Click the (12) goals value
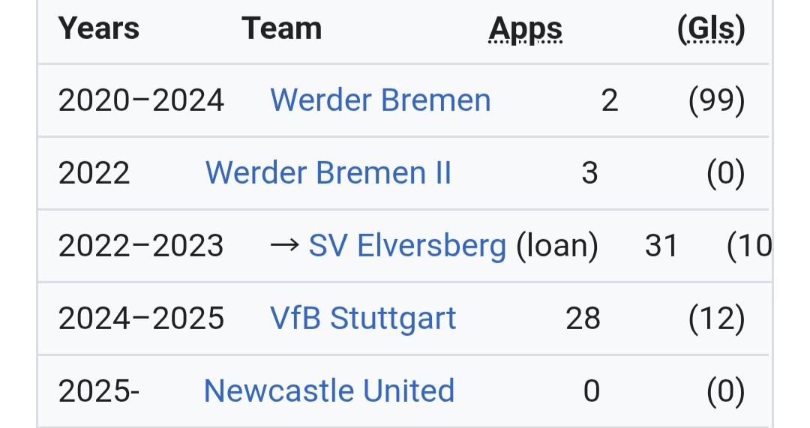The image size is (810, 428). click(716, 319)
